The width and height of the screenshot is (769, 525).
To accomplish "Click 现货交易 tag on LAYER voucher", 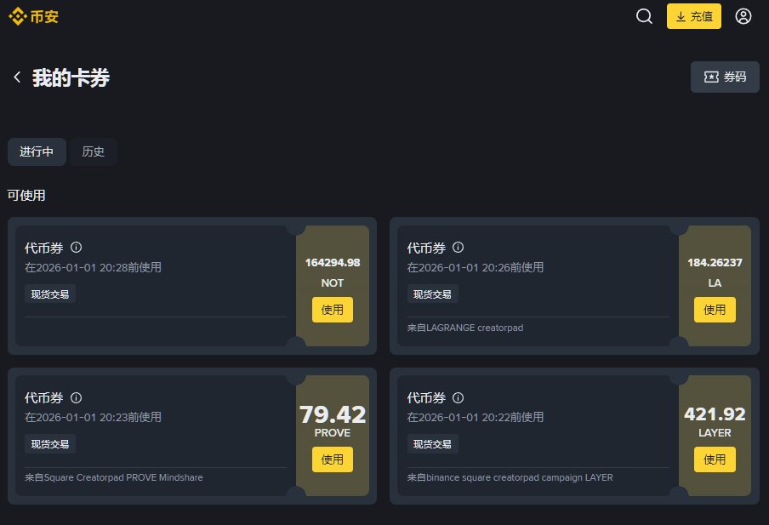I will (x=432, y=444).
